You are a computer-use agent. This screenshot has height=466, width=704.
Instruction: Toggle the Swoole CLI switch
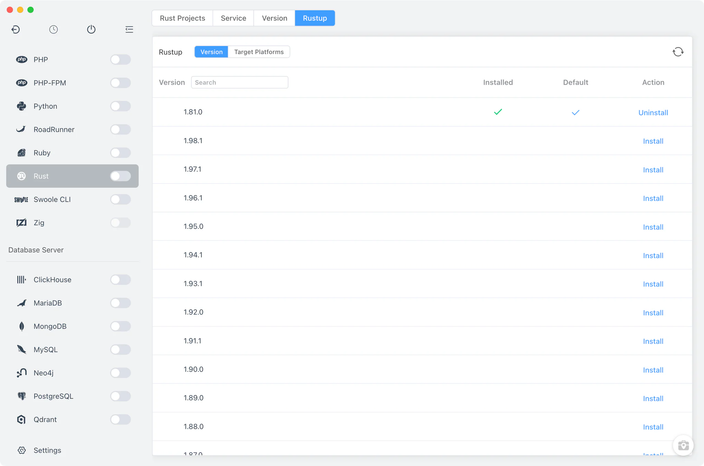(x=120, y=200)
